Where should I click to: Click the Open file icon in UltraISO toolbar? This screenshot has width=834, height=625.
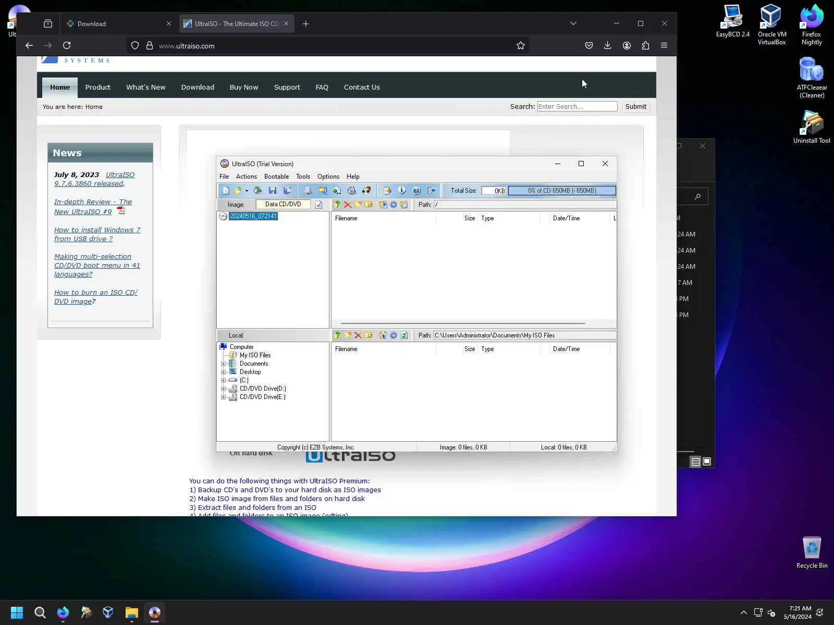[x=238, y=191]
